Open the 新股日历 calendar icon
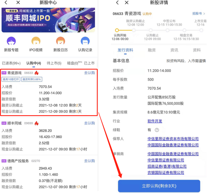 coord(61,41)
